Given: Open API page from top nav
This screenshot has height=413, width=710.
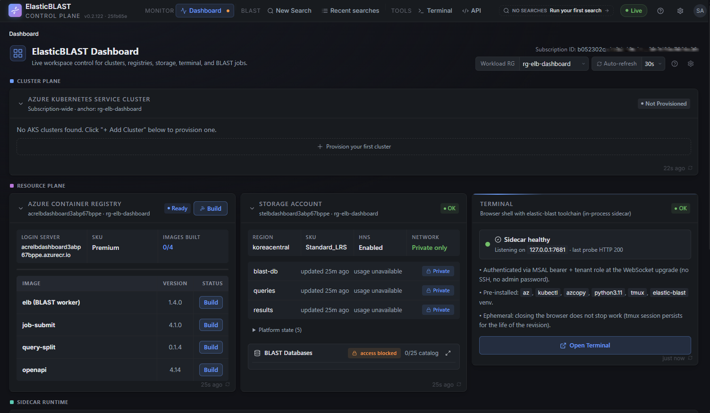Looking at the screenshot, I should point(472,10).
